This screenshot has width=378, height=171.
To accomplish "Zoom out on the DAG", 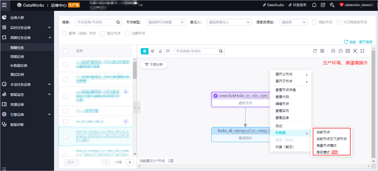I will 340,51.
